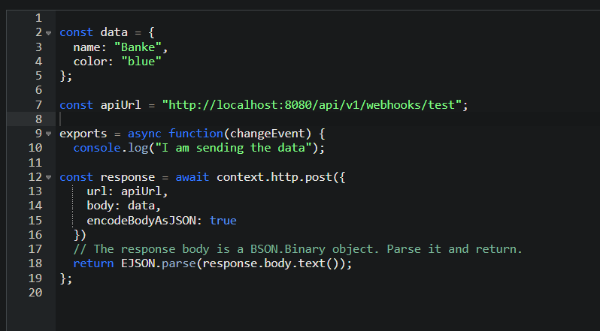The image size is (600, 331).
Task: Collapse the exports function fold arrow on line 9
Action: coord(49,134)
